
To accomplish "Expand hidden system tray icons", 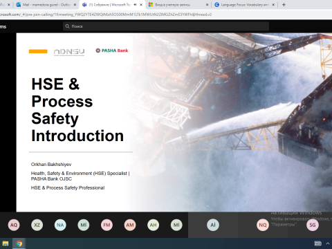I will click(x=328, y=243).
